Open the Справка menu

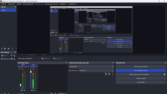click(72, 4)
